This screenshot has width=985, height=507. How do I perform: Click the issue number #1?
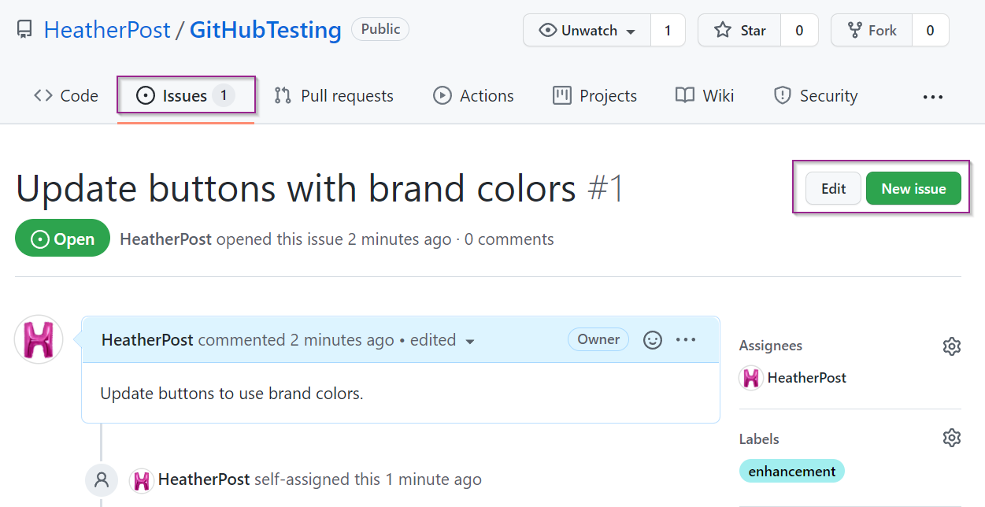click(605, 189)
